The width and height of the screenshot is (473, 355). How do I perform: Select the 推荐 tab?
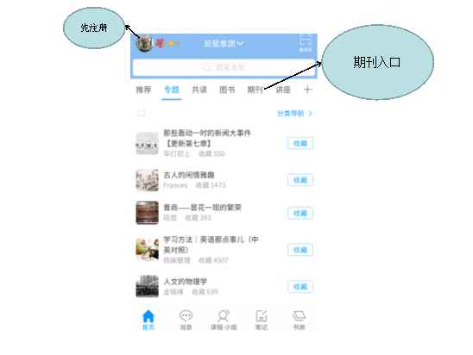pos(143,90)
